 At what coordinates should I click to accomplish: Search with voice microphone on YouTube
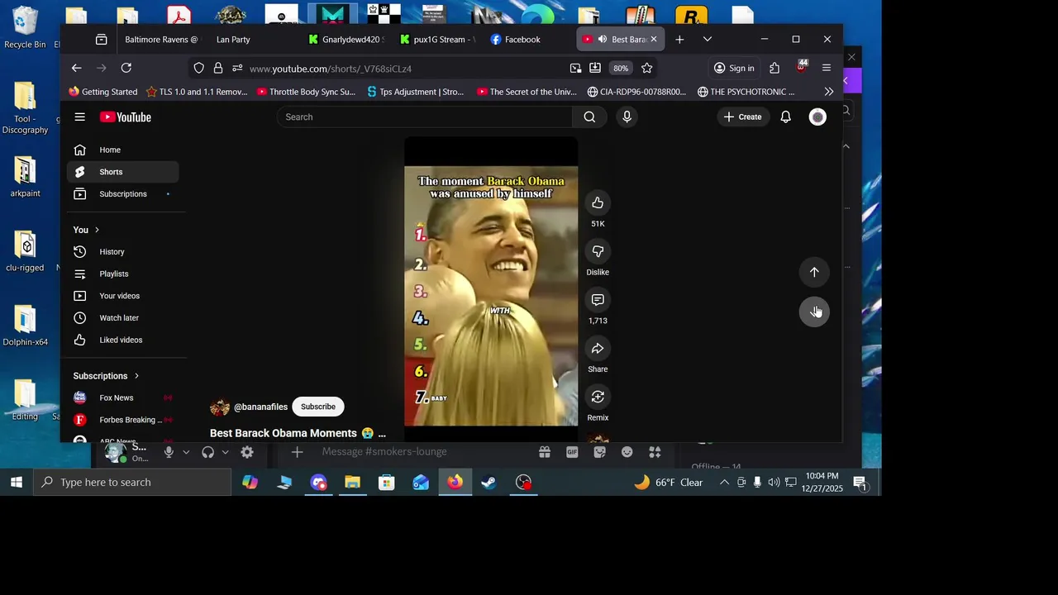point(627,117)
